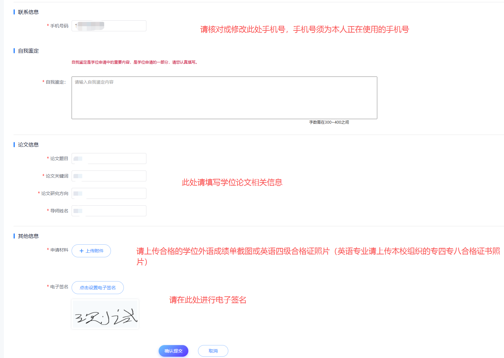The height and width of the screenshot is (358, 504).
Task: Click the 申请材料 field label
Action: 59,250
